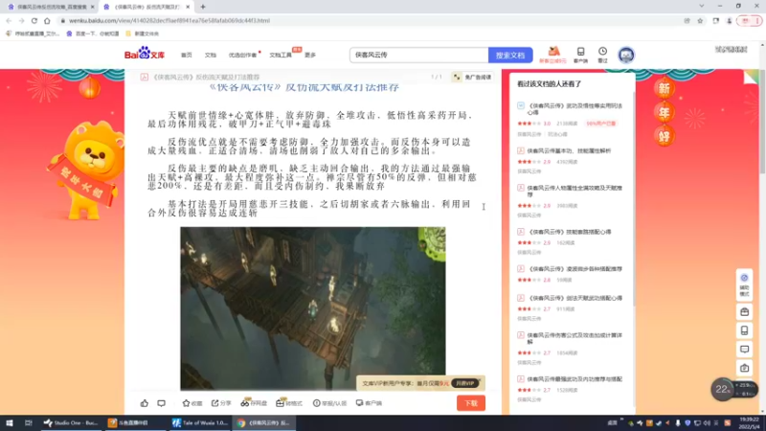
Task: Click the page vertical scrollbar
Action: point(762,123)
